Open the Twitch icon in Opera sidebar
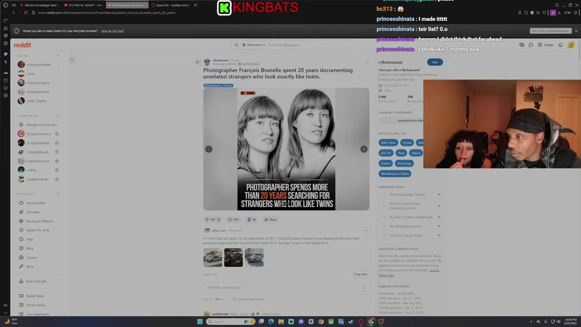Image resolution: width=581 pixels, height=327 pixels. (x=5, y=54)
